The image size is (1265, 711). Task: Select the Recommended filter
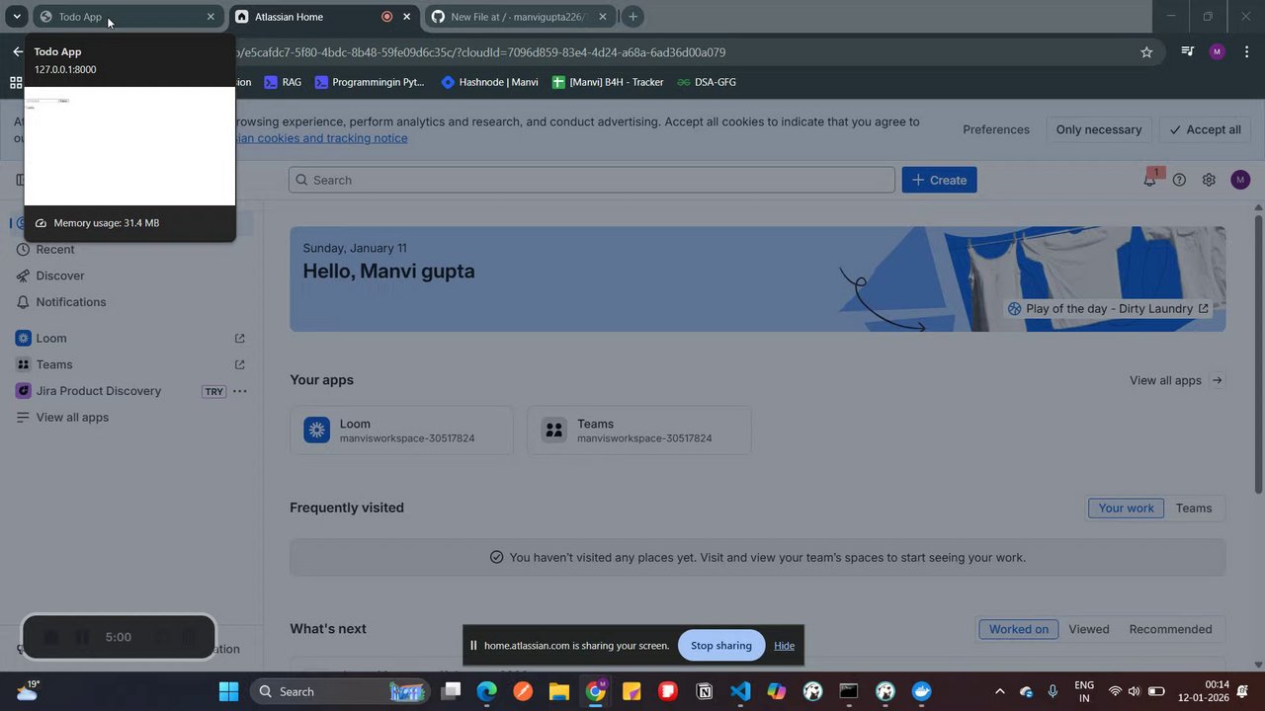pyautogui.click(x=1170, y=629)
